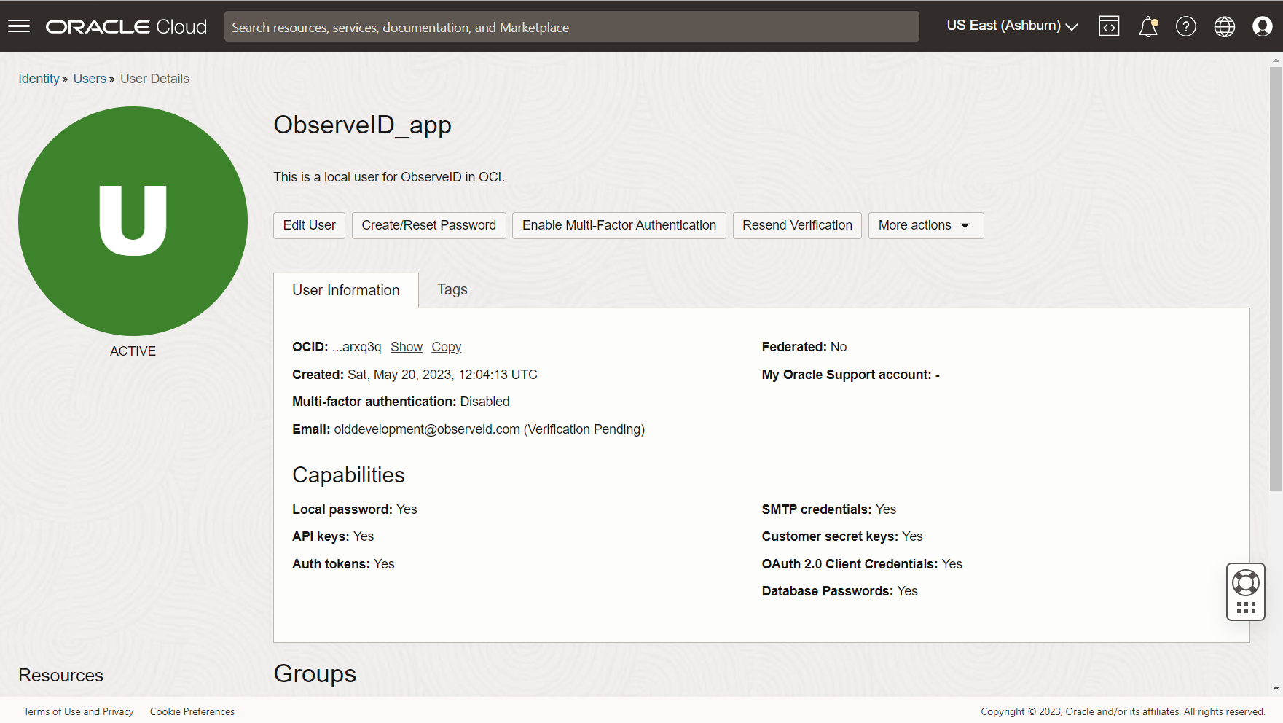Show the full OCID
Viewport: 1283px width, 723px height.
tap(406, 347)
